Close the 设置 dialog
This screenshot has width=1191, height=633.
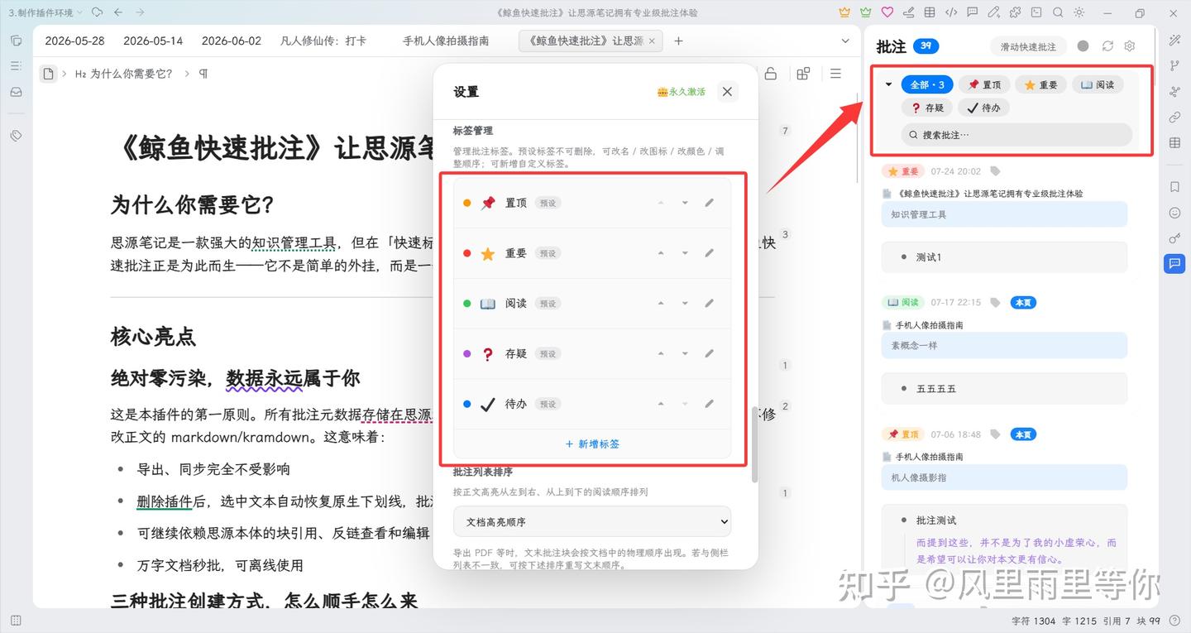coord(727,92)
